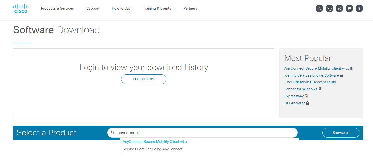The height and width of the screenshot is (160, 373).
Task: Open the Partners menu
Action: [190, 8]
